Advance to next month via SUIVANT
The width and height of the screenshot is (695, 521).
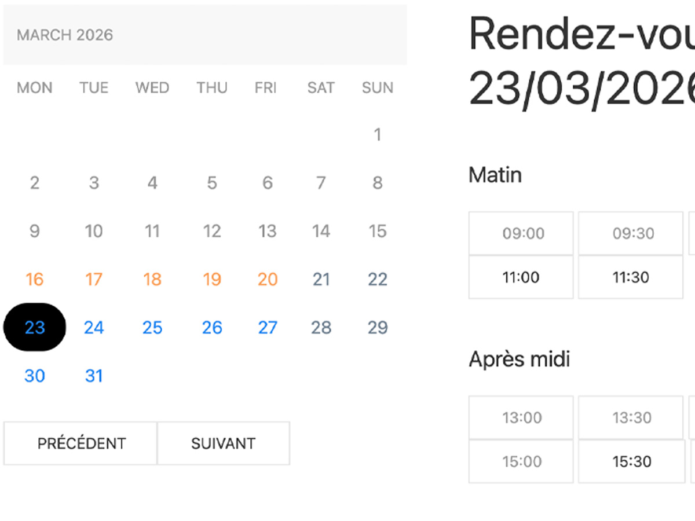(224, 443)
